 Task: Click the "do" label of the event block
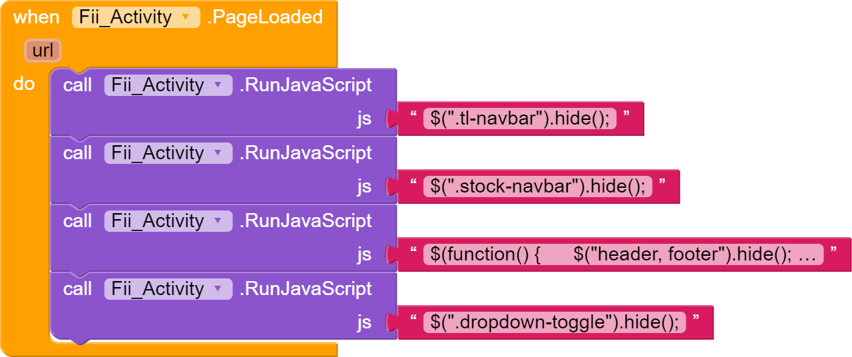pyautogui.click(x=24, y=85)
